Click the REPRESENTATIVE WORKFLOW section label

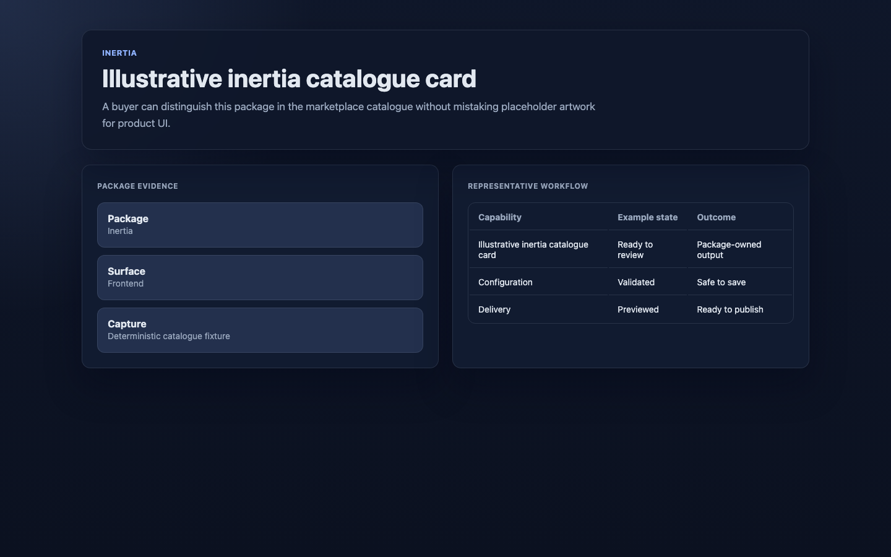point(528,186)
